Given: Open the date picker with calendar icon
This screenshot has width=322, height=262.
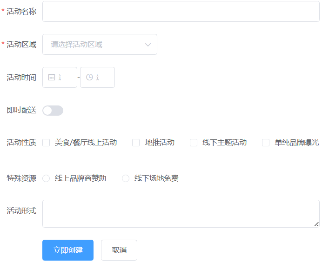Looking at the screenshot, I should pos(60,77).
